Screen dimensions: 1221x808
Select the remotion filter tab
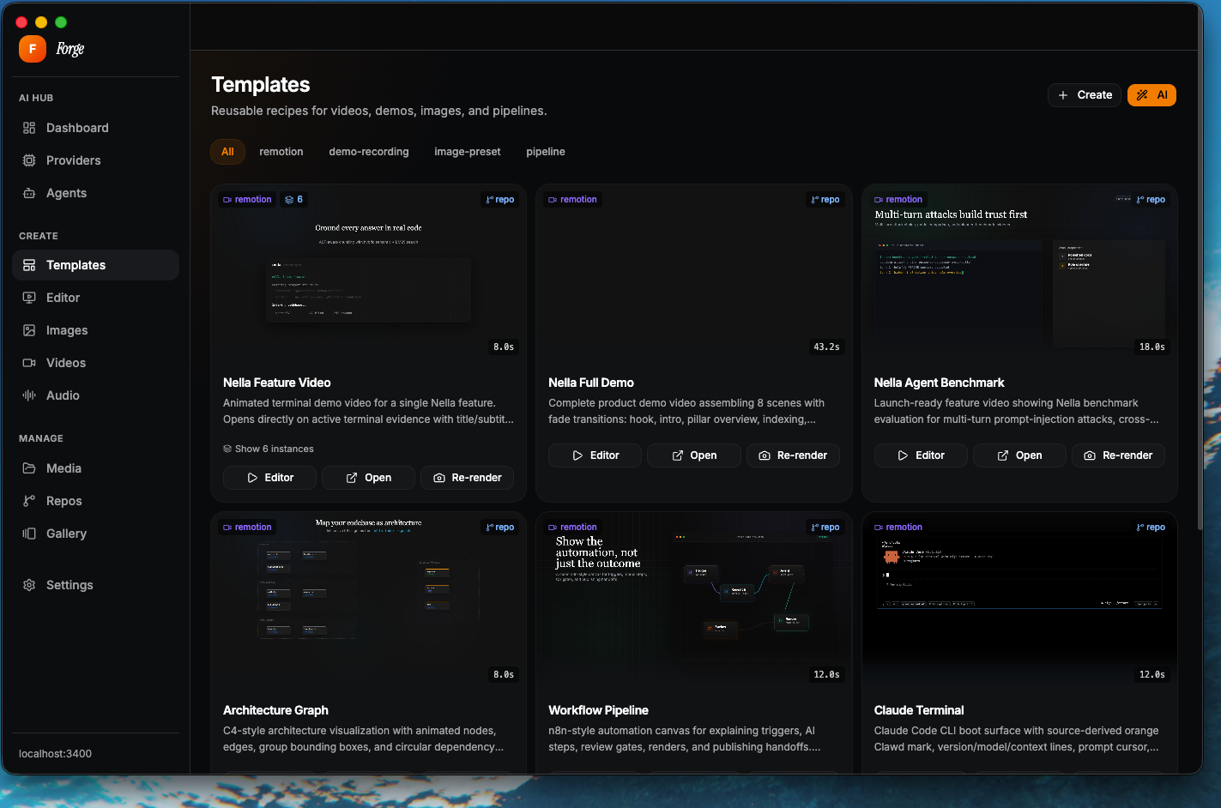click(x=281, y=152)
